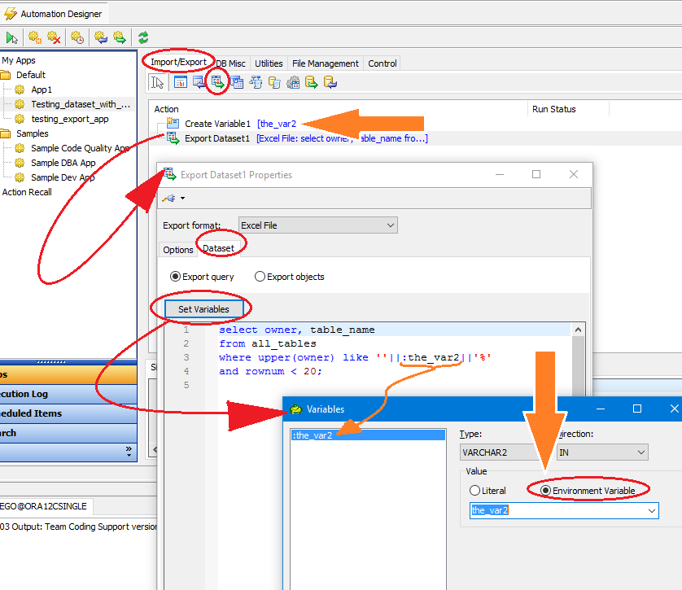This screenshot has height=590, width=682.
Task: Click the toad icon in the Variables title bar
Action: [296, 409]
